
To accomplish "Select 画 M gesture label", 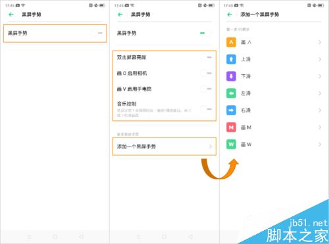I will click(246, 128).
